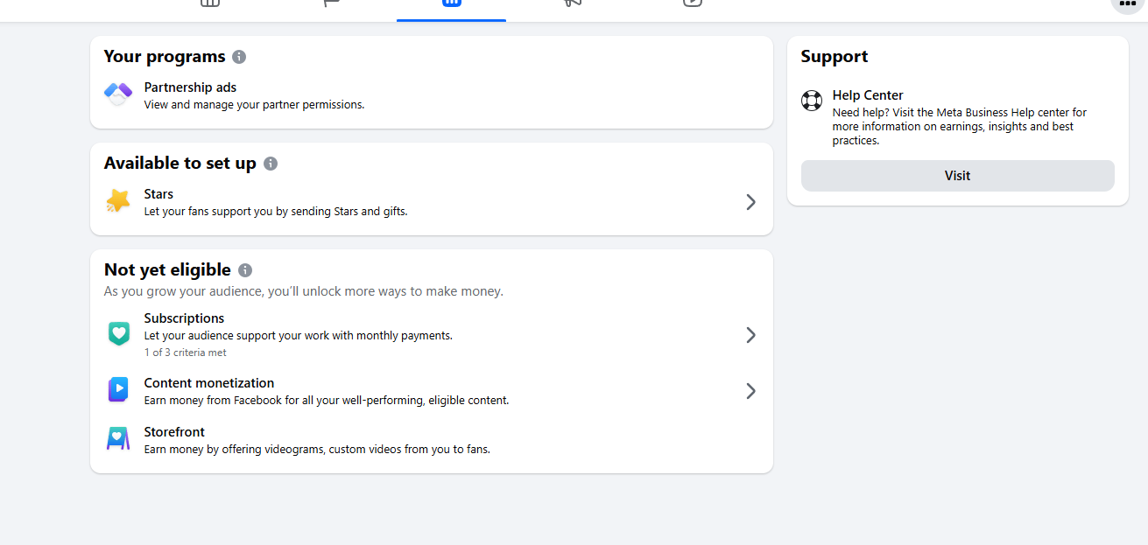Click the Storefront title text
The width and height of the screenshot is (1148, 545).
point(174,432)
